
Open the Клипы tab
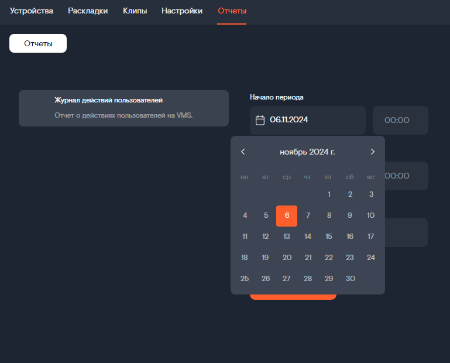[135, 11]
